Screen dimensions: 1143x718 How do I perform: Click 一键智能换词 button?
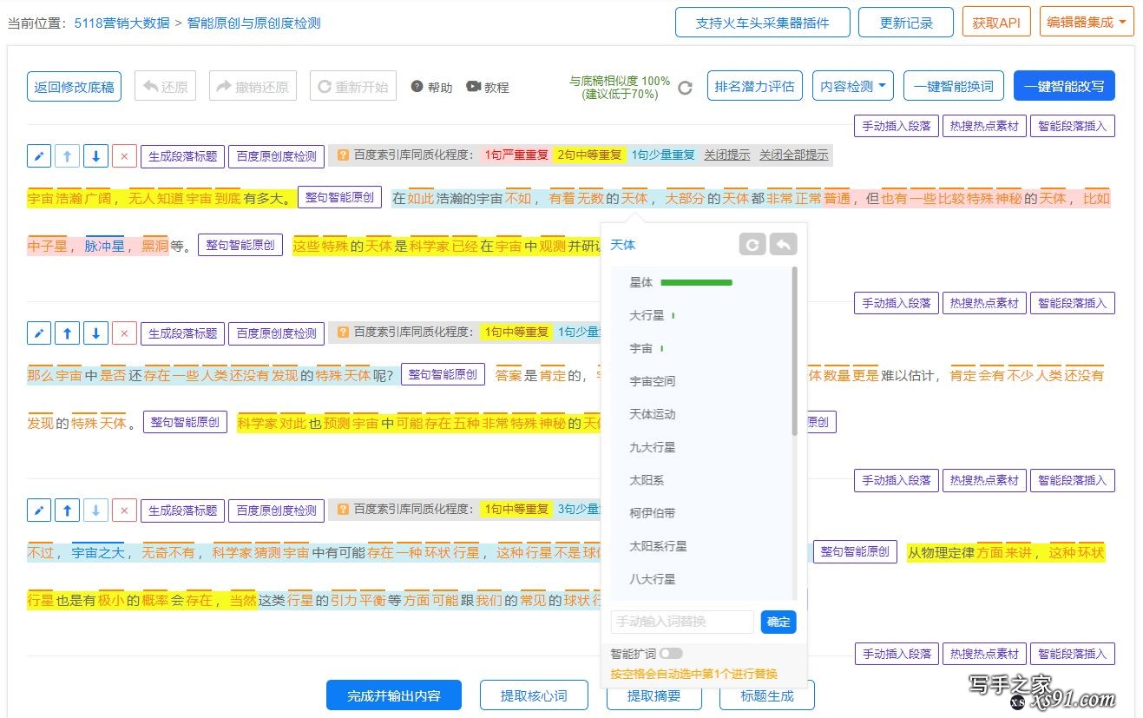pyautogui.click(x=954, y=86)
